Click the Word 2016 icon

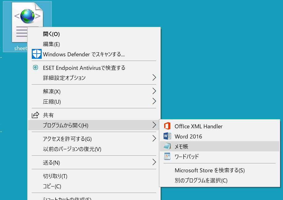(167, 136)
